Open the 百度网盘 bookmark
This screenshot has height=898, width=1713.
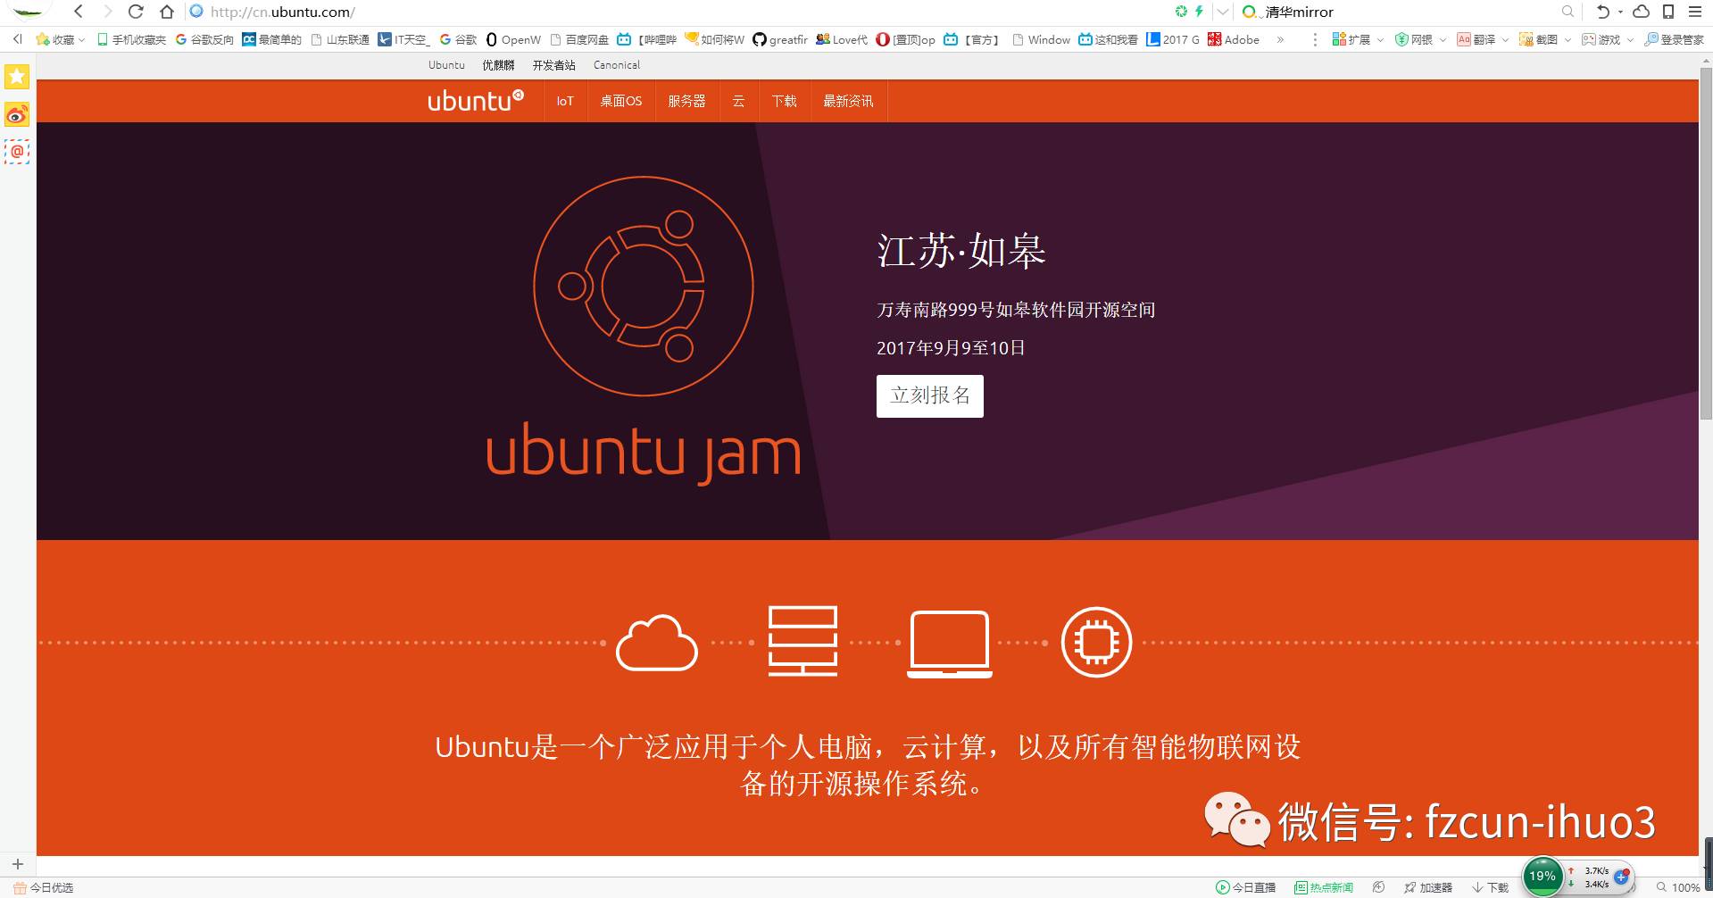pyautogui.click(x=579, y=39)
